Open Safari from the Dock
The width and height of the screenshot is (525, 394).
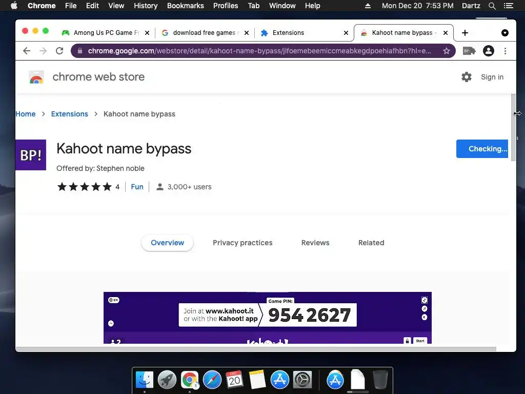212,380
